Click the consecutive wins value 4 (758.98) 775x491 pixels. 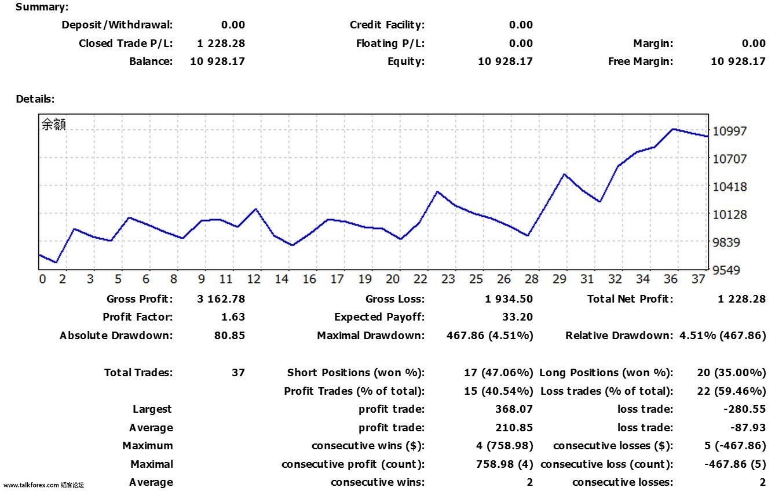point(504,446)
